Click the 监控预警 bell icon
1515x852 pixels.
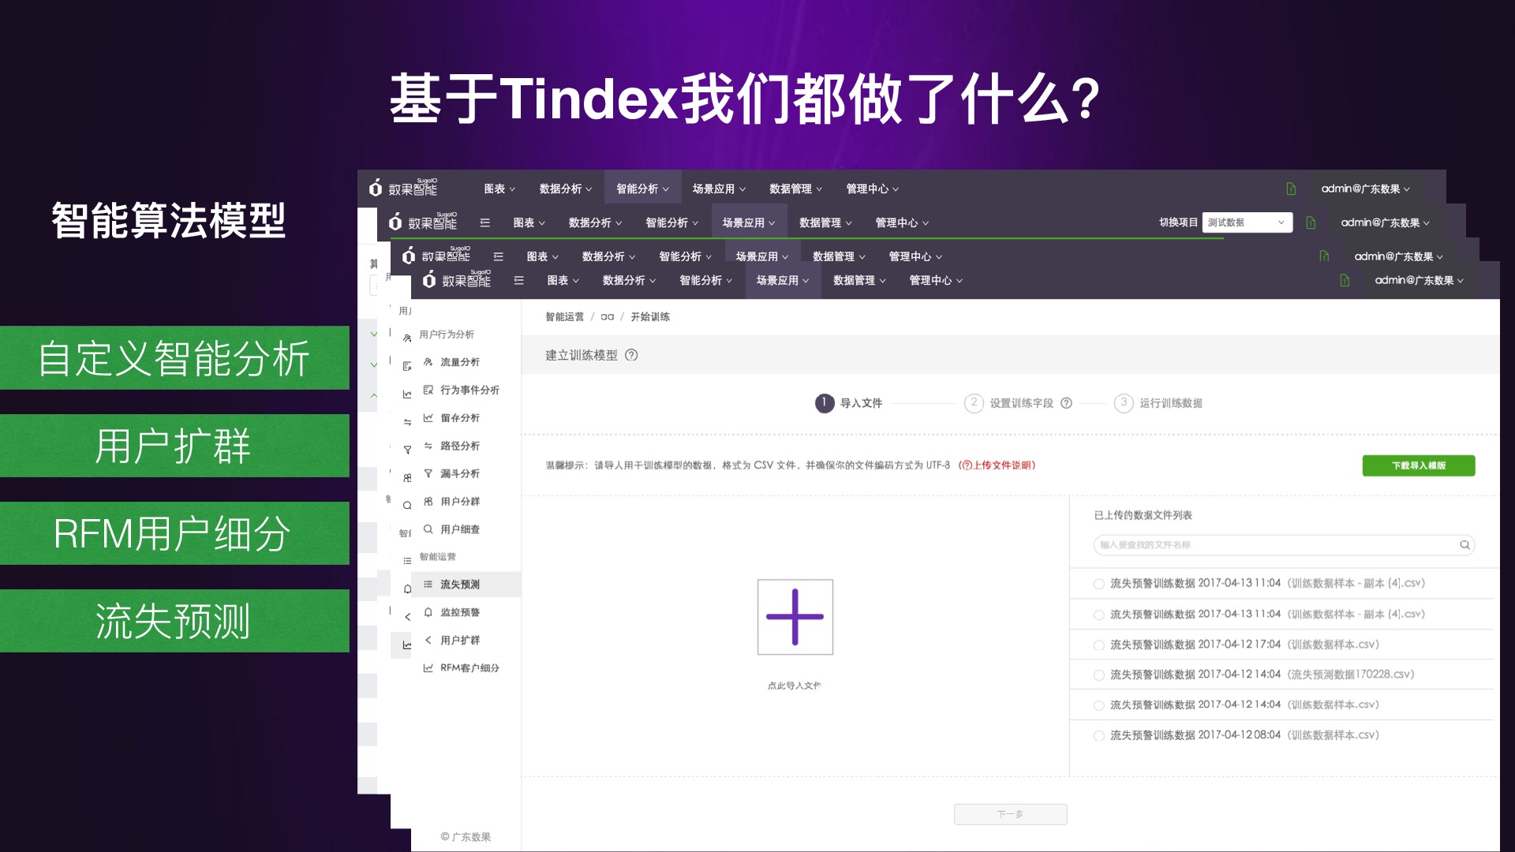pos(428,612)
